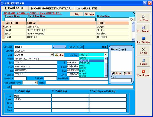Viewport: 153px width, 117px height.
Task: Print using the Yazdır button
Action: coord(143,62)
